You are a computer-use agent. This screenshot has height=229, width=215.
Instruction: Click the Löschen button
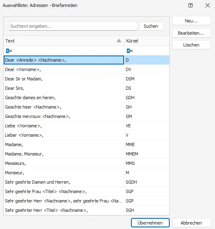191,45
